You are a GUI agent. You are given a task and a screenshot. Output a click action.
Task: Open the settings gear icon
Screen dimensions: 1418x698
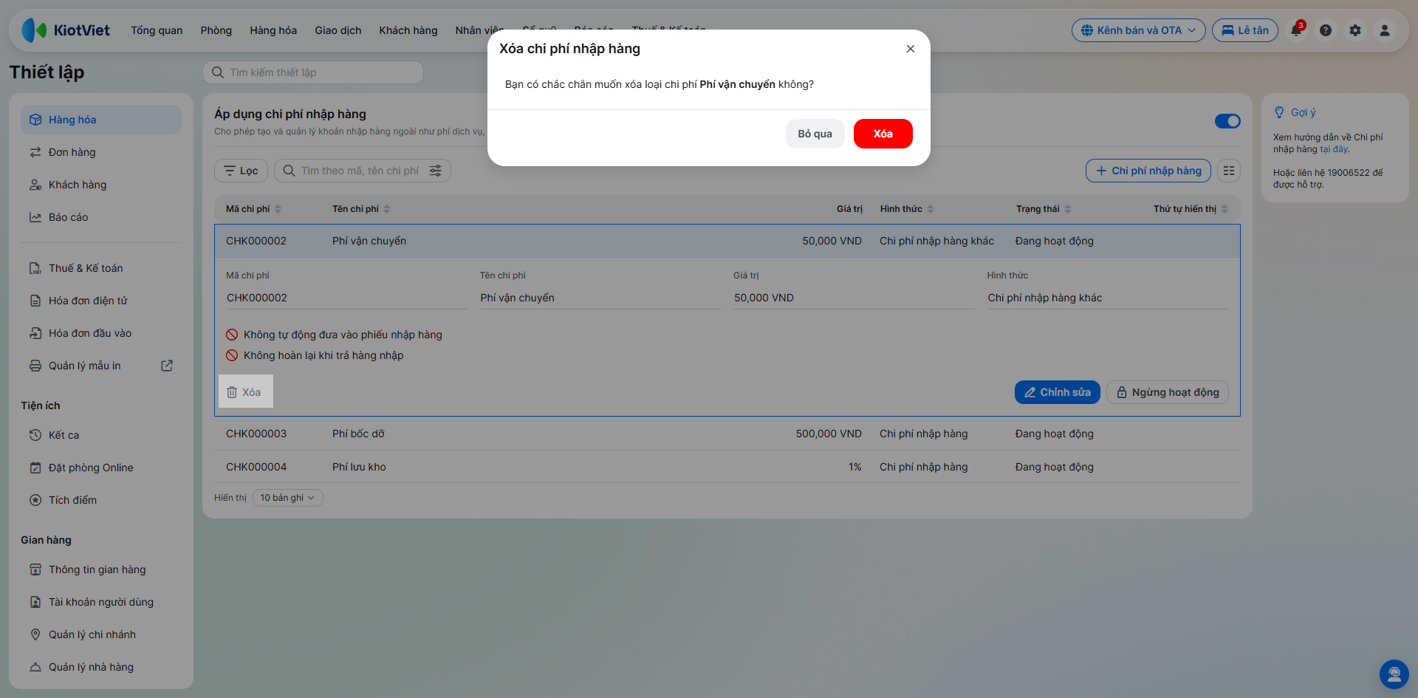(x=1355, y=30)
